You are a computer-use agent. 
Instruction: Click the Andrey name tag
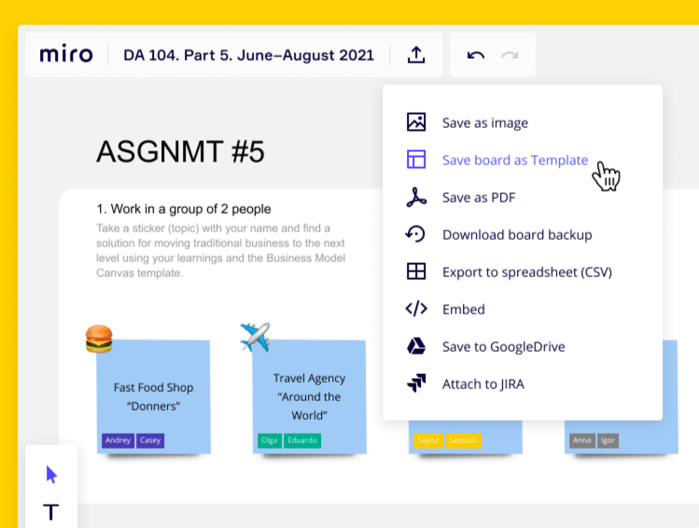(x=118, y=440)
